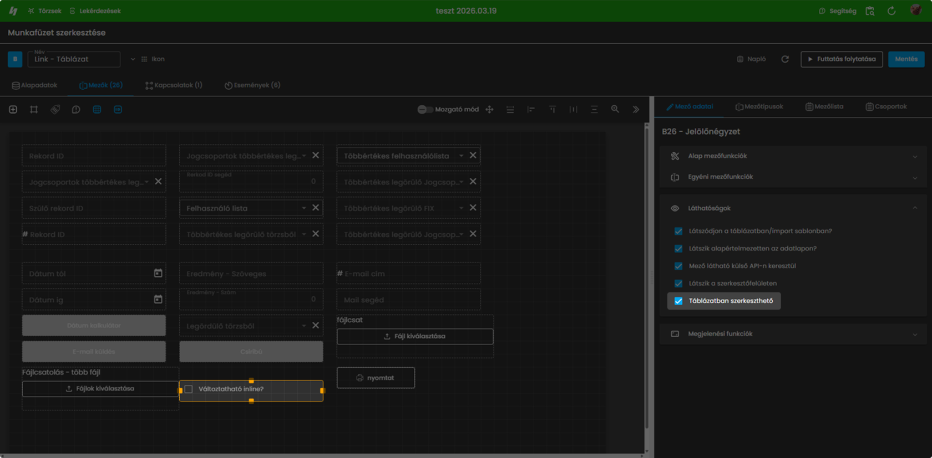The height and width of the screenshot is (458, 932).
Task: Click the add field plus icon
Action: (x=13, y=110)
